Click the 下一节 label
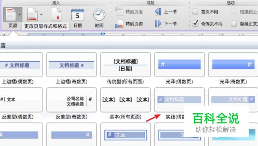The height and width of the screenshot is (146, 258). pos(170,24)
